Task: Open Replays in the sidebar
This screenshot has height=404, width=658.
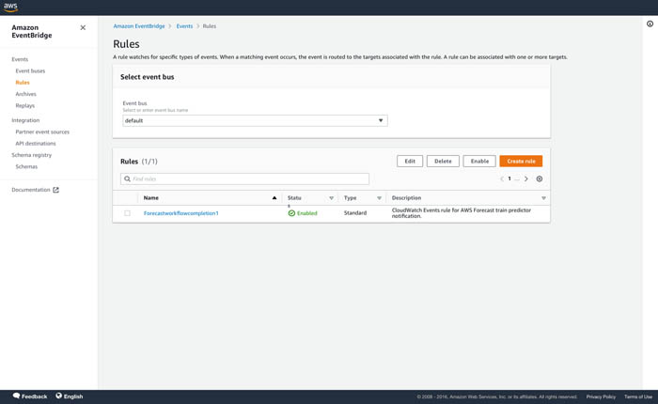Action: pyautogui.click(x=25, y=106)
